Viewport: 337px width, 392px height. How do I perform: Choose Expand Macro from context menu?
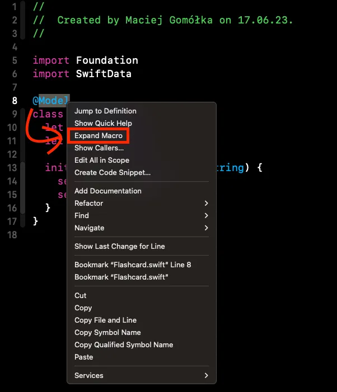99,135
